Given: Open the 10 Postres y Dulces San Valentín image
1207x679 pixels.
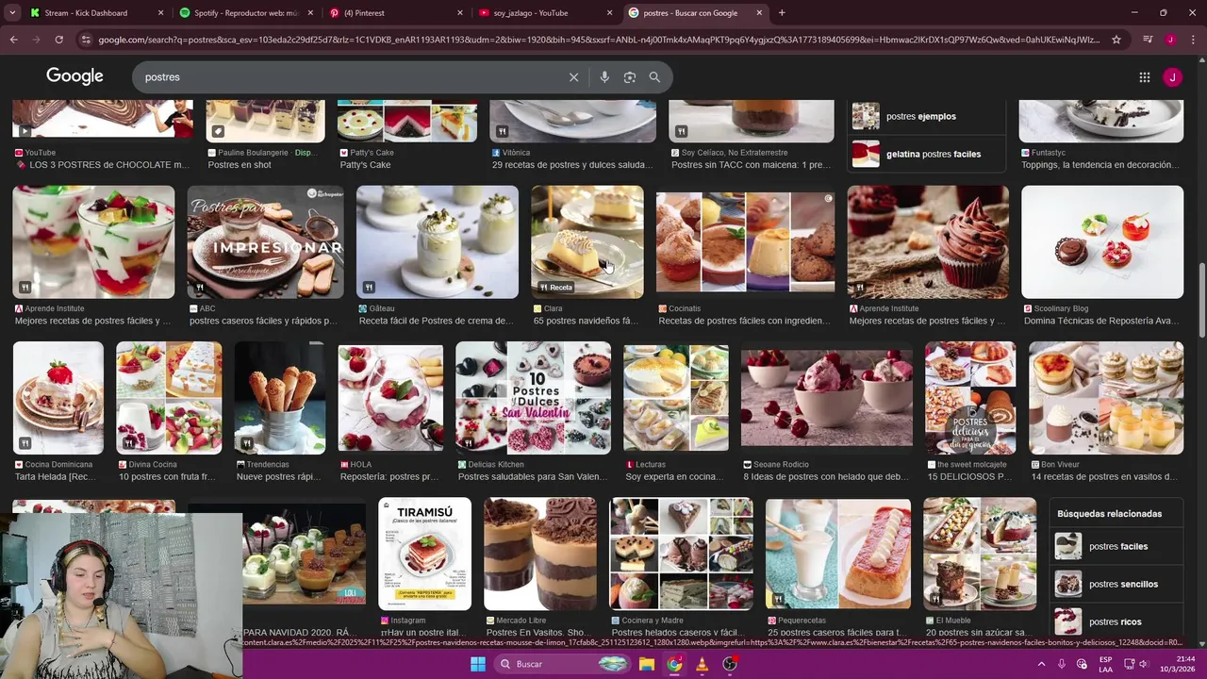Looking at the screenshot, I should pos(533,398).
